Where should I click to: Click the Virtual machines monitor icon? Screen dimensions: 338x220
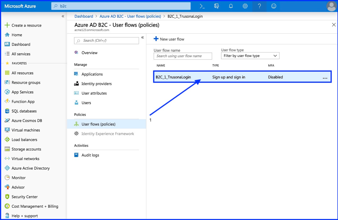[7, 130]
